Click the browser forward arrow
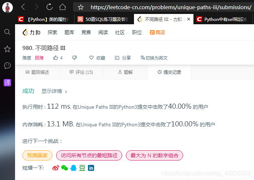 (x=36, y=7)
